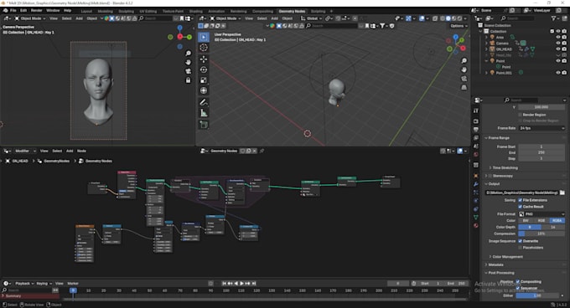
Task: Select the Rotate tool in user viewport
Action: click(x=204, y=69)
